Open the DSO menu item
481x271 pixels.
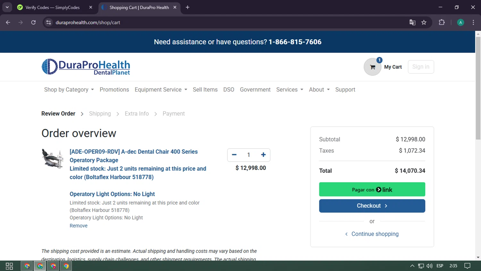pos(229,90)
